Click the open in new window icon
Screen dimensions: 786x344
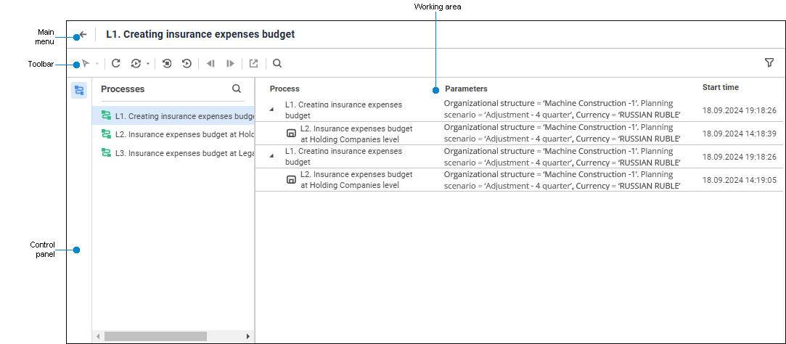tap(253, 64)
